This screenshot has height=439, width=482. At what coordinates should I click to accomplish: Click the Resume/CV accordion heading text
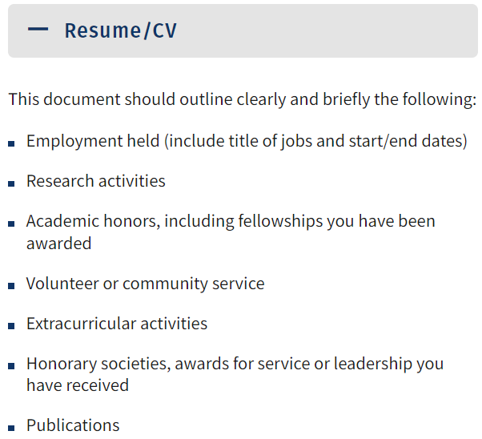pos(120,30)
